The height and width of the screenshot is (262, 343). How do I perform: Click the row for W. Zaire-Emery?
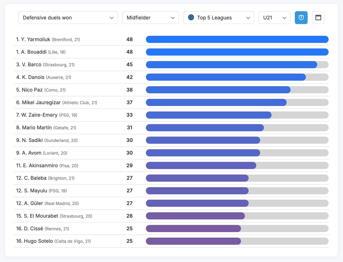coord(171,115)
